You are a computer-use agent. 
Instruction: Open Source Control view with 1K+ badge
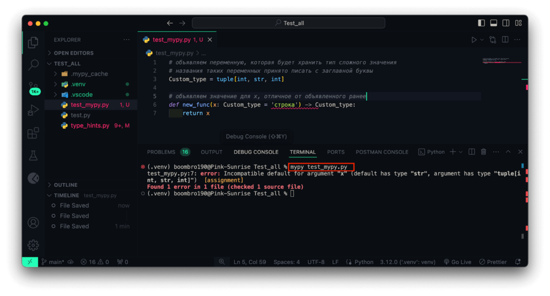pyautogui.click(x=33, y=87)
